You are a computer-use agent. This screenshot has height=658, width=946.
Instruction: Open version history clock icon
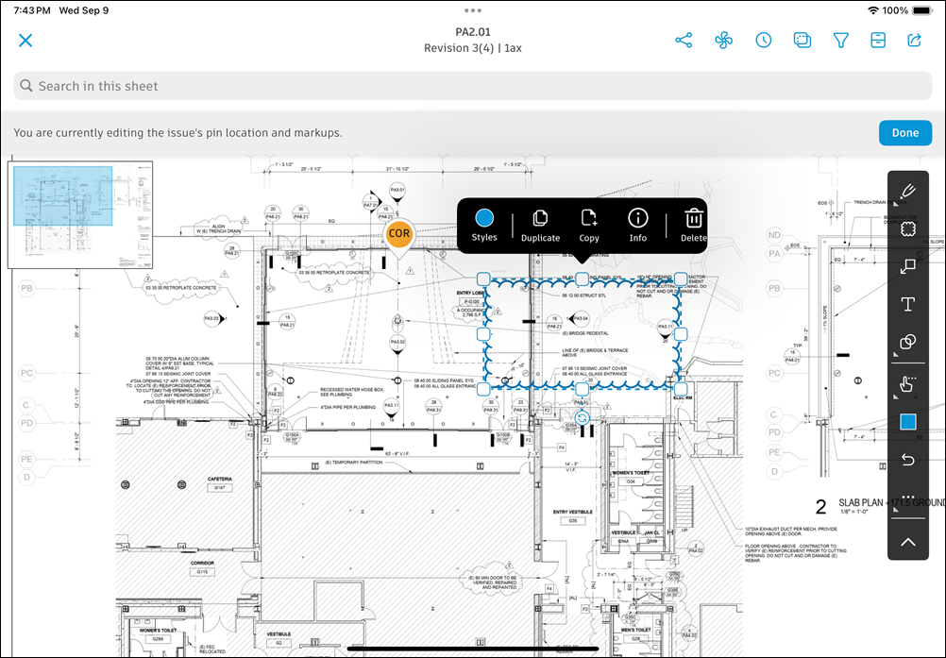click(763, 41)
